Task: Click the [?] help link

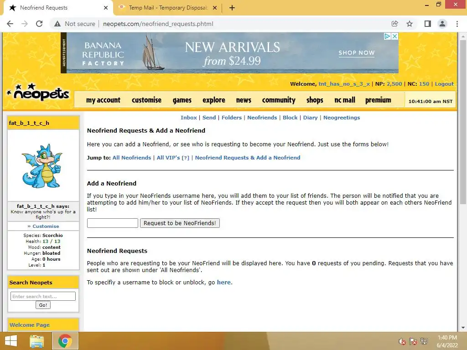Action: pos(186,158)
